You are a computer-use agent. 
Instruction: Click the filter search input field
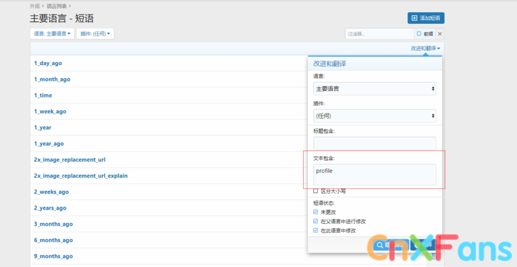point(379,34)
